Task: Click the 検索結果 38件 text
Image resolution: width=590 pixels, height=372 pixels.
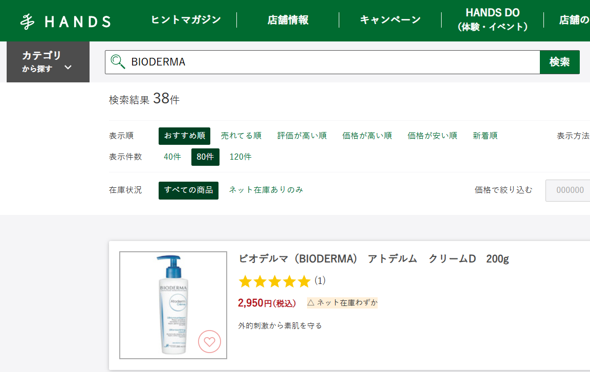Action: pyautogui.click(x=144, y=99)
